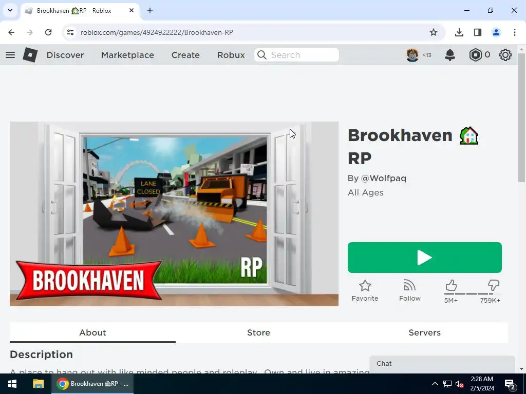526x394 pixels.
Task: Click the address bar URL
Action: pos(157,32)
